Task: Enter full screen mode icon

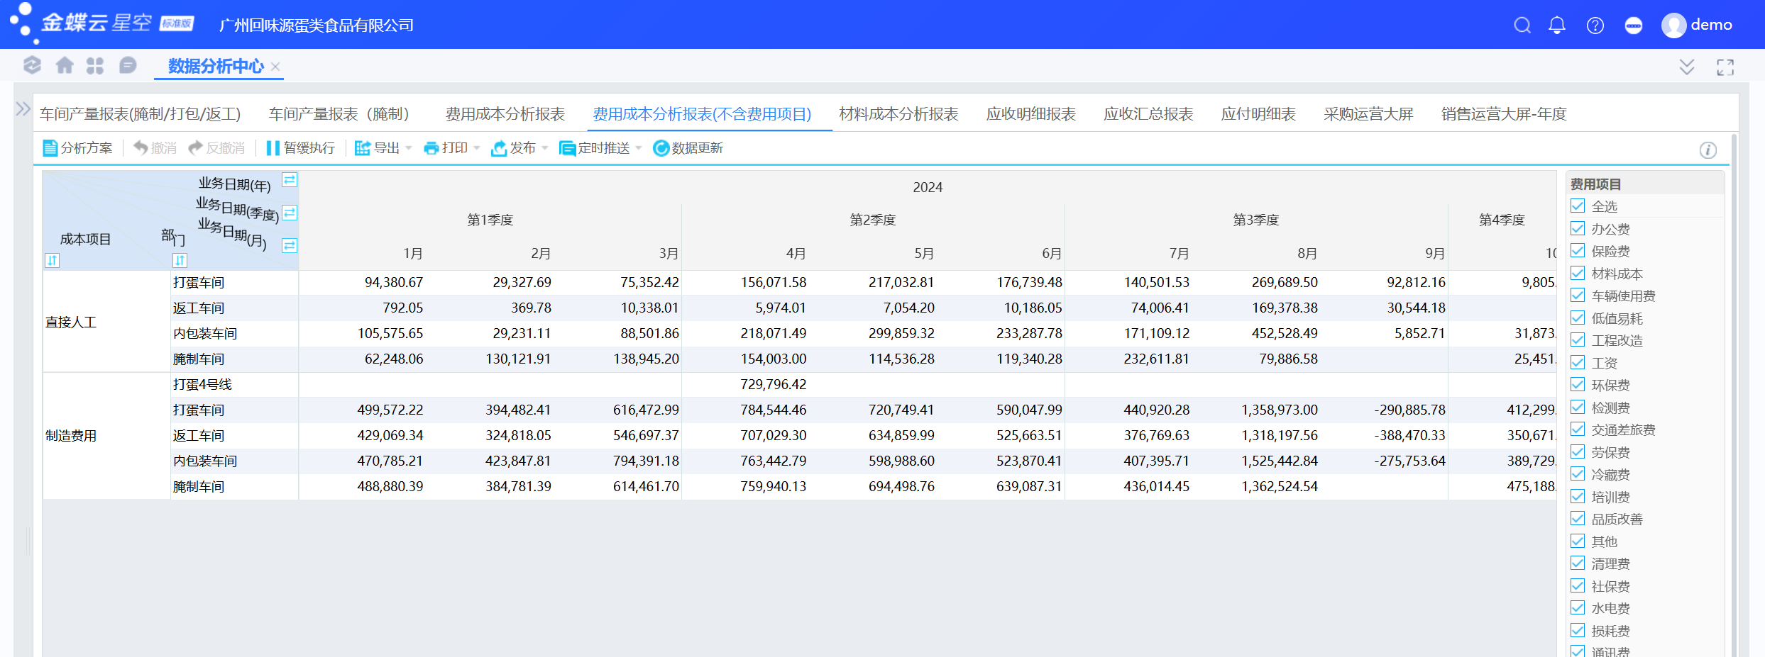Action: pos(1725,67)
